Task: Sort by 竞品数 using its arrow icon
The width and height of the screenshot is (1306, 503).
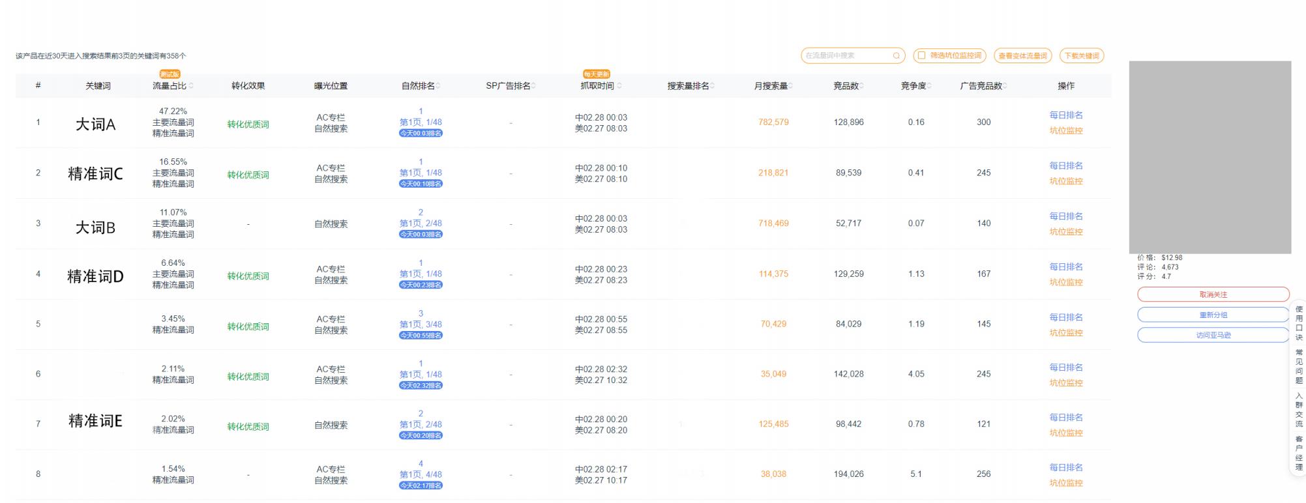Action: click(862, 86)
